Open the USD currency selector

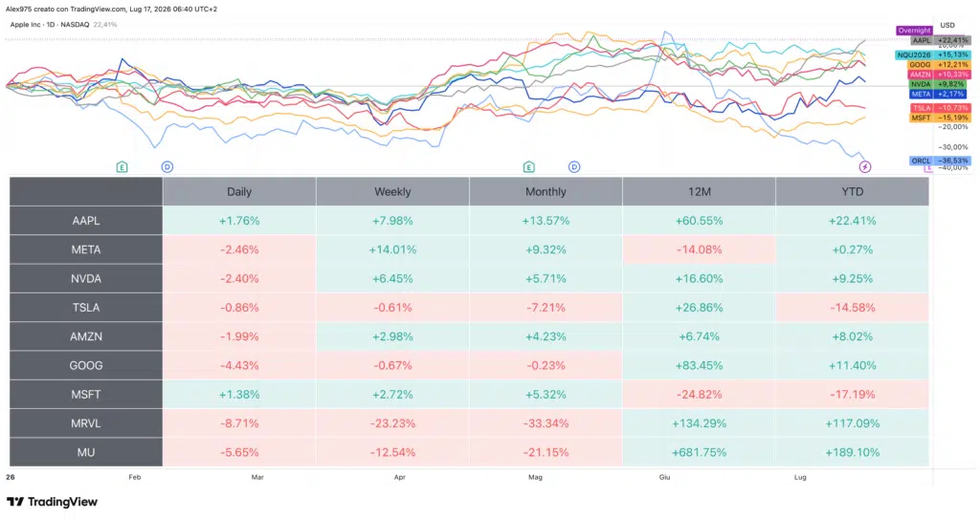coord(947,26)
